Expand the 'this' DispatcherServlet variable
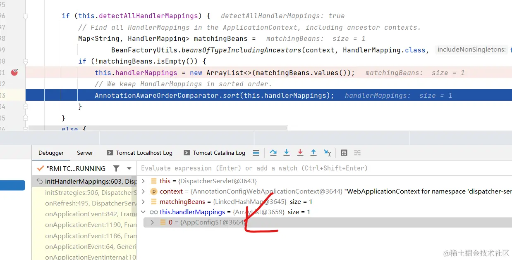 point(144,181)
